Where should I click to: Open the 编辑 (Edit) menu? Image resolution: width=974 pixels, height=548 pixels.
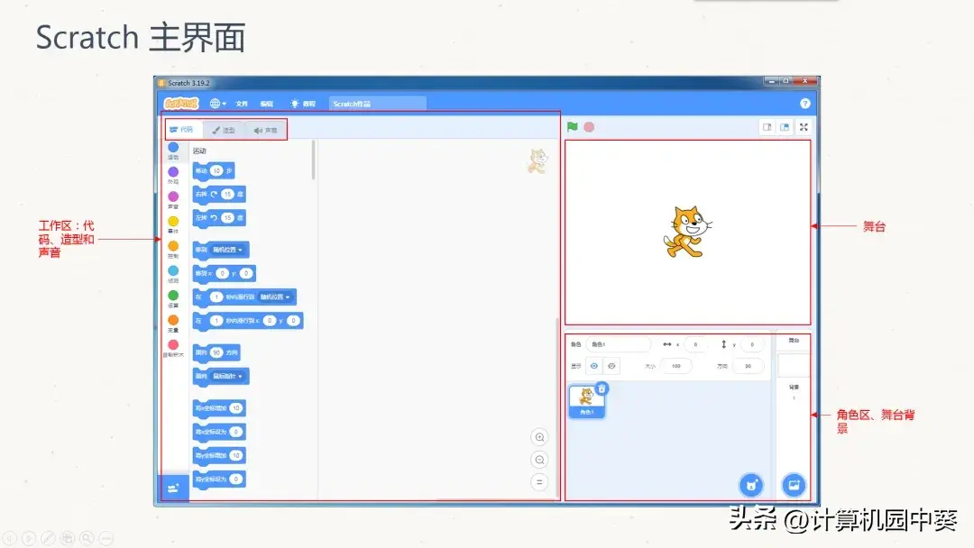[x=266, y=104]
